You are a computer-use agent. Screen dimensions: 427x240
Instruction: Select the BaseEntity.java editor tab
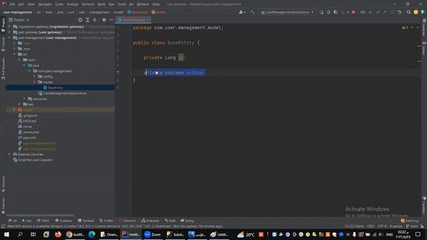133,20
